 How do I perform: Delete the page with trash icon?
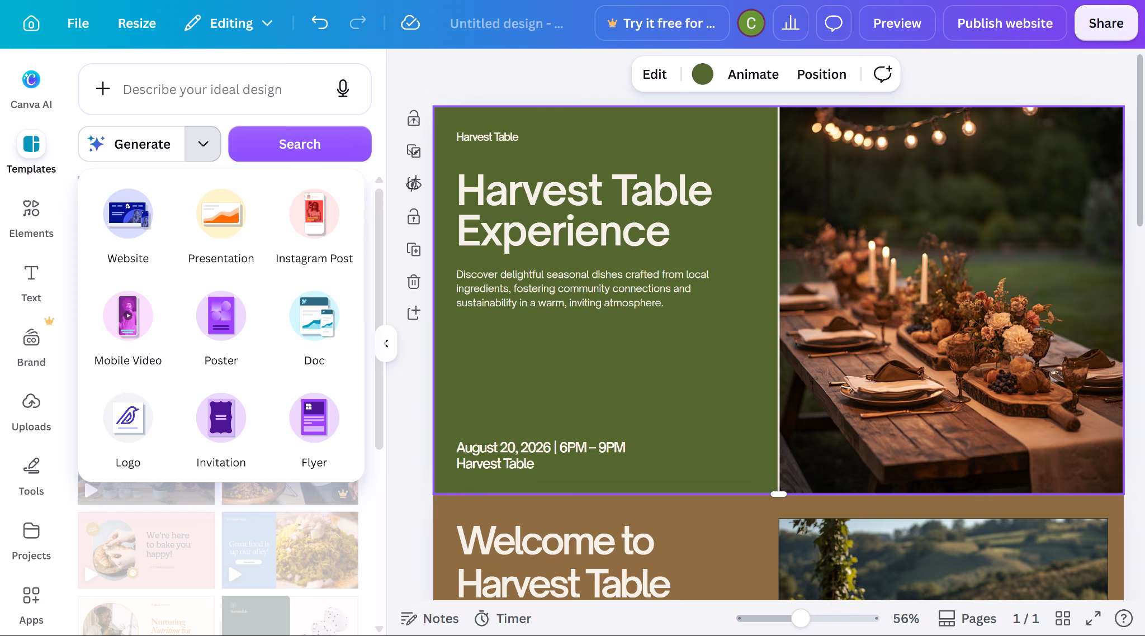point(414,281)
